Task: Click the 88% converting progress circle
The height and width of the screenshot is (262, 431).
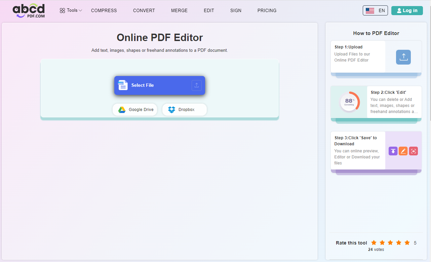Action: point(350,102)
